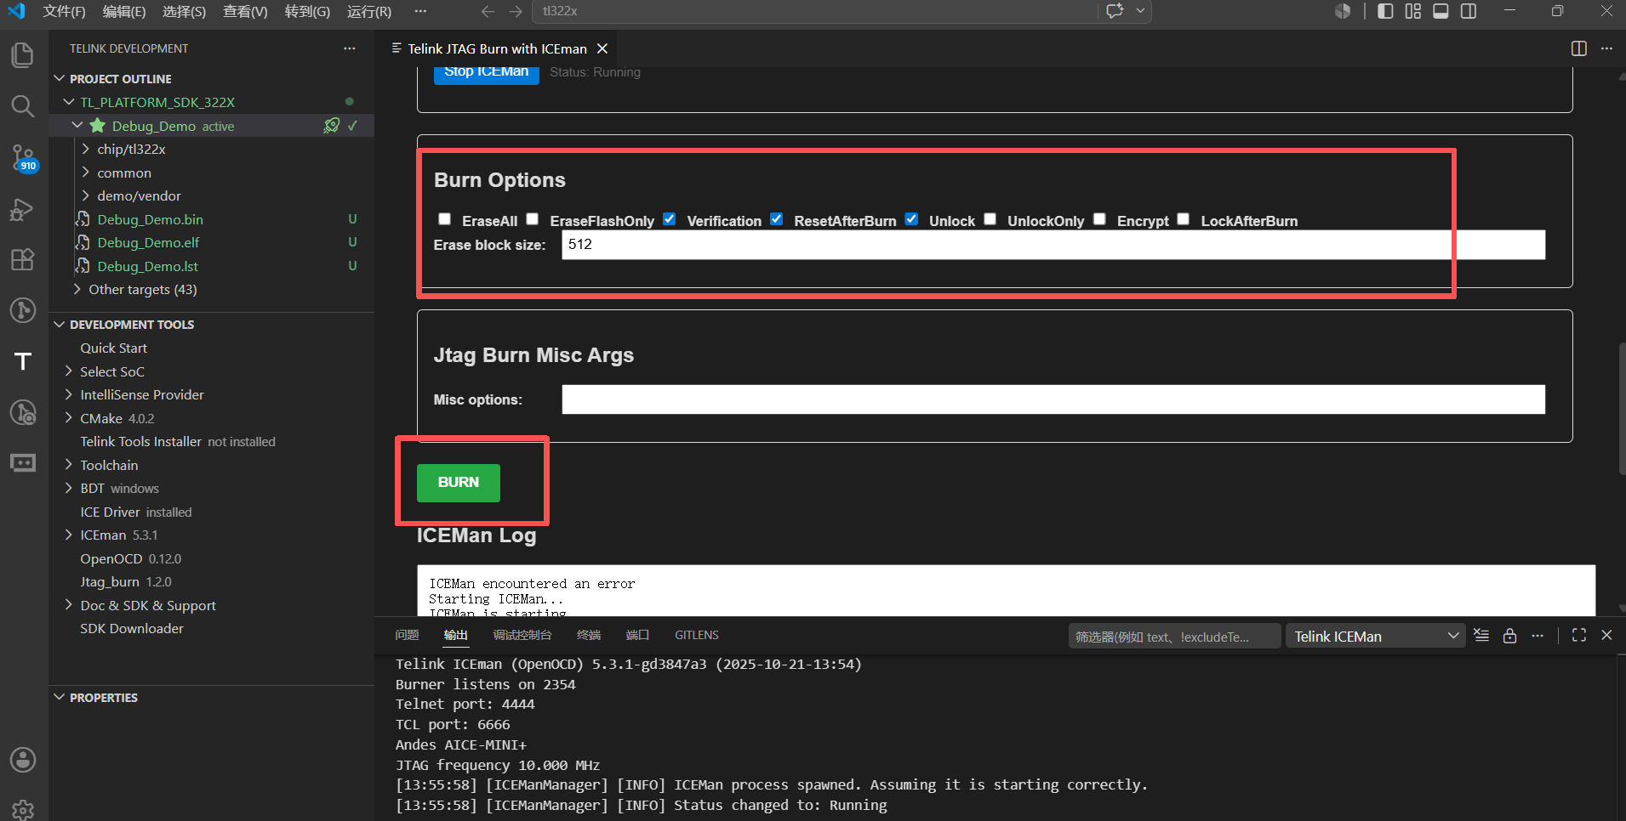Focus the Erase block size field

tap(1053, 245)
